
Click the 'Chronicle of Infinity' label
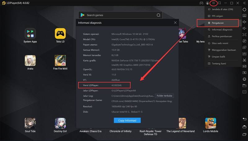[121, 131]
